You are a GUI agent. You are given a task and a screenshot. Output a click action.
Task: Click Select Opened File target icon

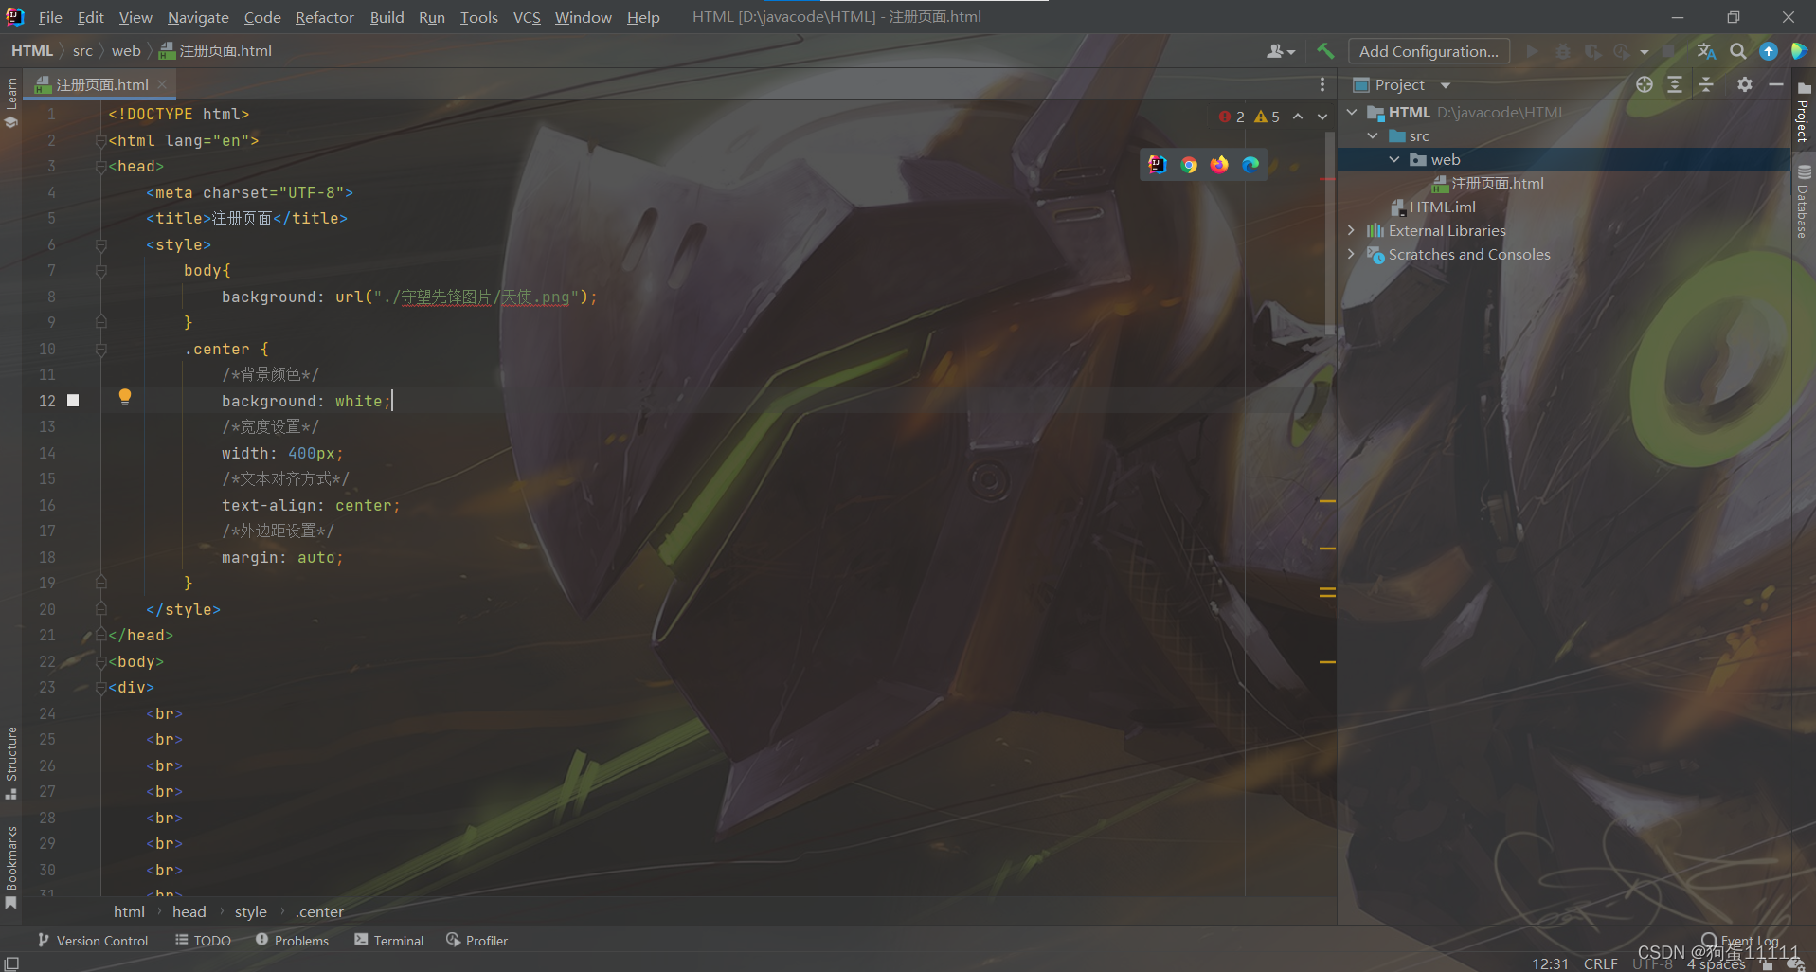coord(1645,84)
